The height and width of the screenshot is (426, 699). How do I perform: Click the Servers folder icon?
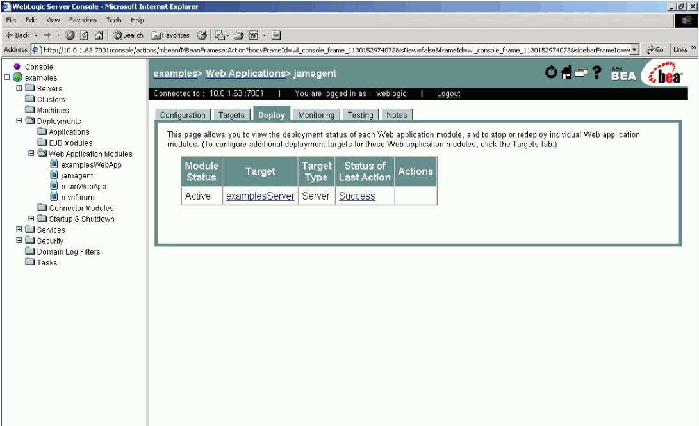(x=30, y=88)
